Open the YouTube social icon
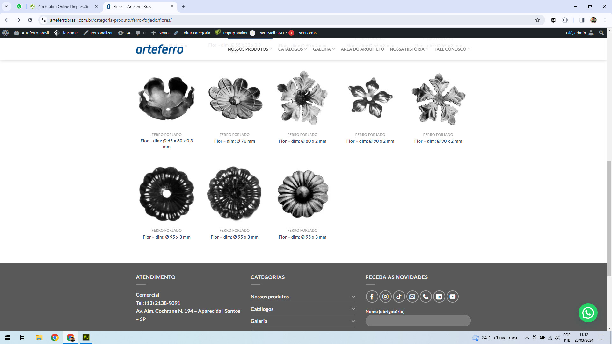 coord(452,297)
